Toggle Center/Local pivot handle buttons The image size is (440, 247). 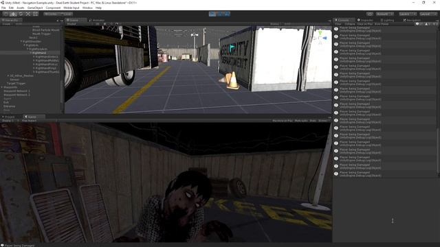(58, 14)
